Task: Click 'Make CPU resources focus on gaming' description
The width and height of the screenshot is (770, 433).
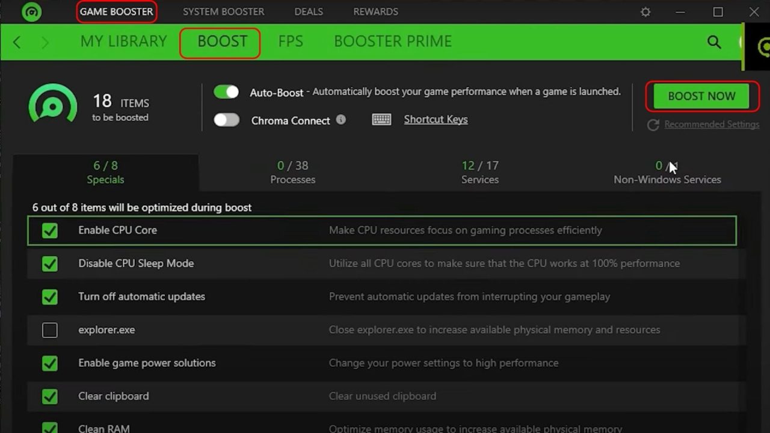Action: 465,230
